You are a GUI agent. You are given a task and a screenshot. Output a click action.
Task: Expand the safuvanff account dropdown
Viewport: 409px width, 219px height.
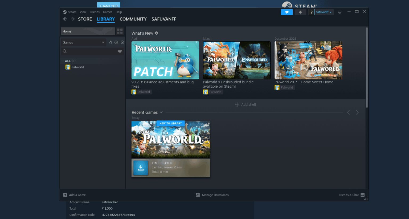coord(324,12)
